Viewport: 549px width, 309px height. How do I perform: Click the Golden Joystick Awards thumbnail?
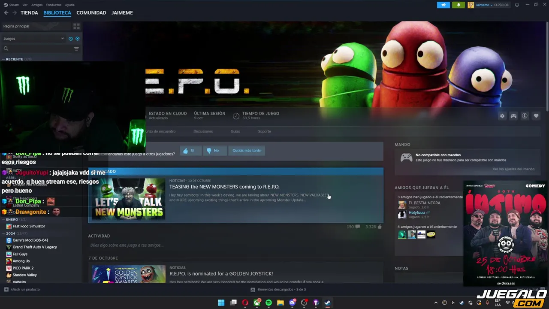click(128, 274)
